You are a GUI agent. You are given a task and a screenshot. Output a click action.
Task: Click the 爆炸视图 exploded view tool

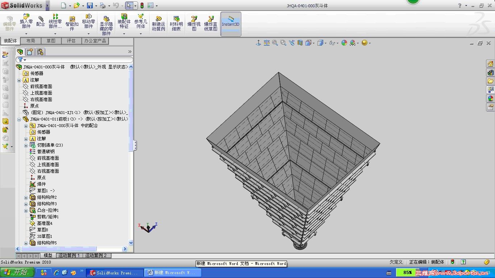click(x=194, y=24)
